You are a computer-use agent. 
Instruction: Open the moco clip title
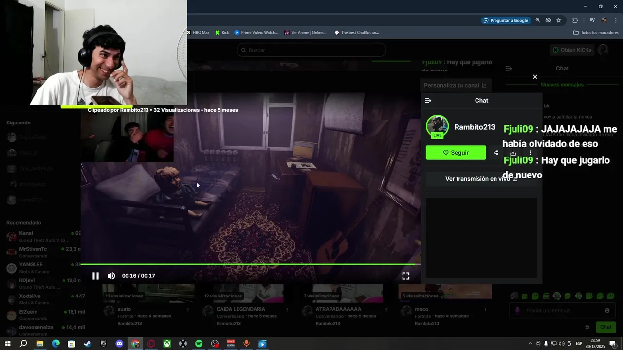[x=421, y=309]
